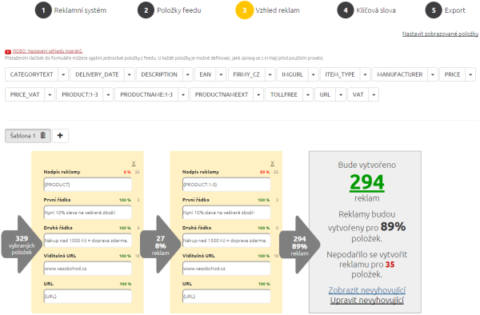Open URL feed button dropdown arrow
Screen dimensions: 480x315
pos(341,94)
